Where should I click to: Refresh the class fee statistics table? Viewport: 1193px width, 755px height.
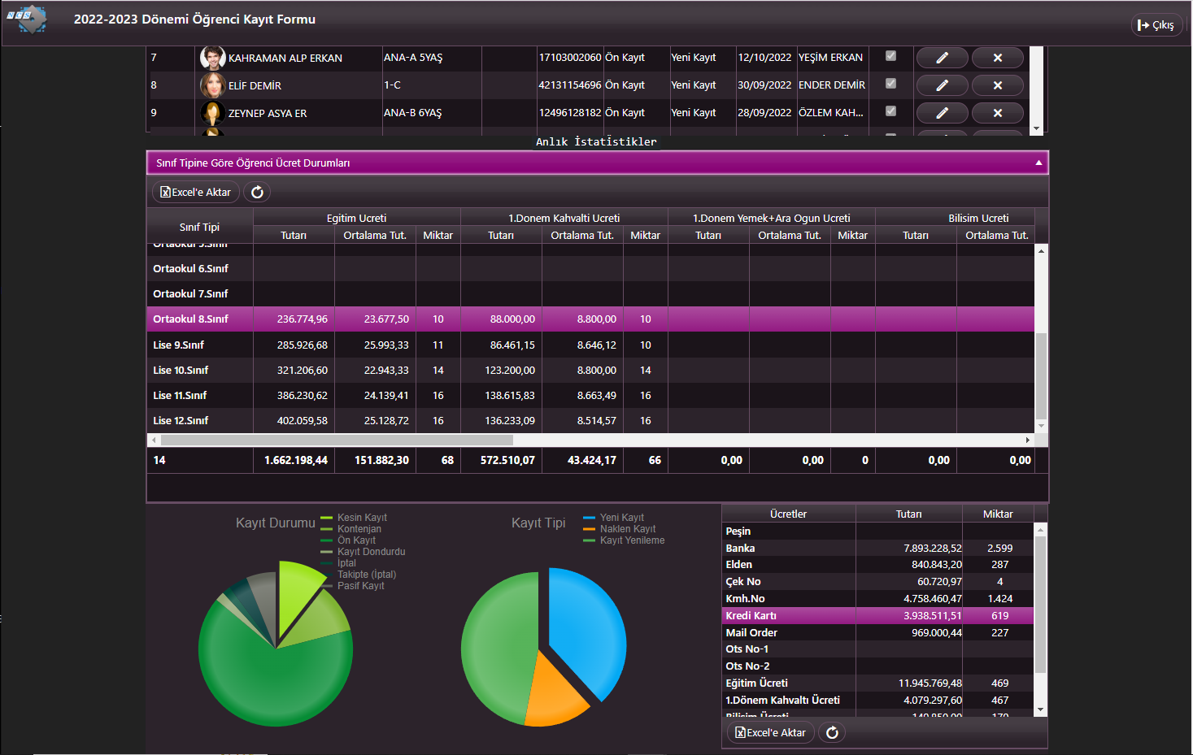click(257, 193)
